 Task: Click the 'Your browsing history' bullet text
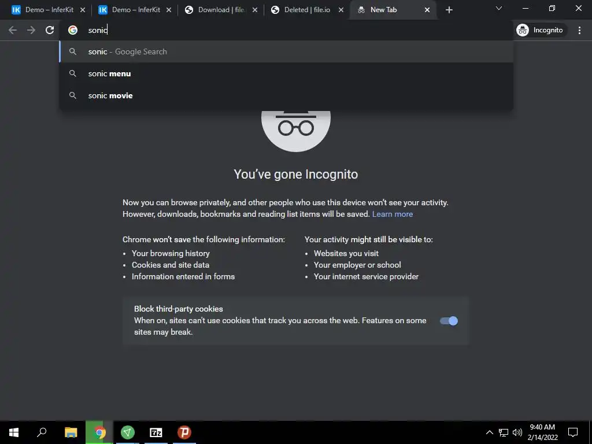(171, 253)
